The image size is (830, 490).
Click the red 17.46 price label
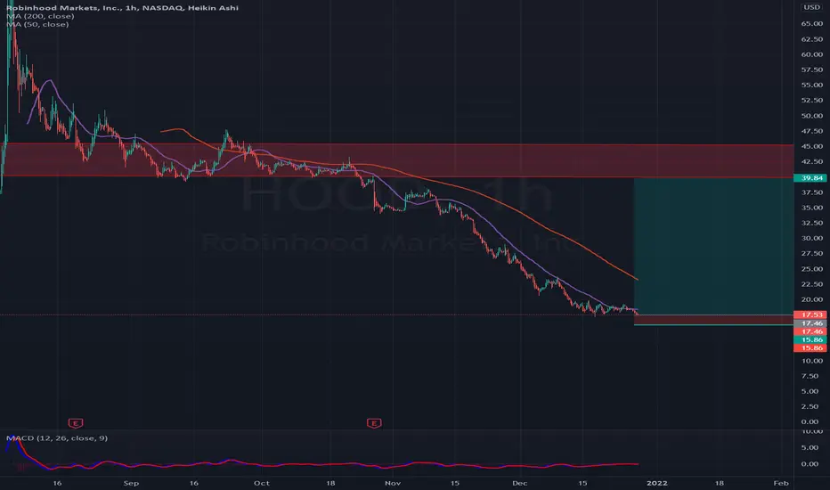(x=810, y=331)
